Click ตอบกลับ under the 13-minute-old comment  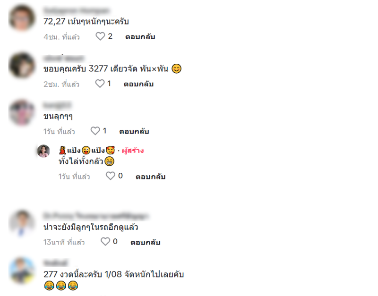pyautogui.click(x=146, y=242)
